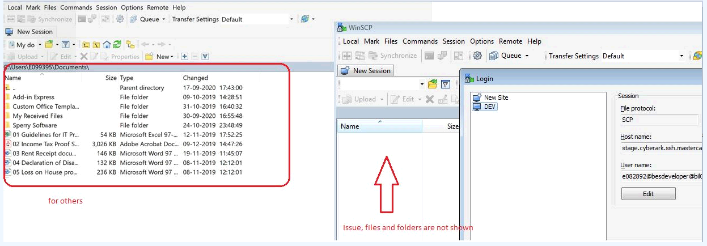
Task: Expand Queue dropdown arrow in titled WinSCP window
Action: (527, 56)
